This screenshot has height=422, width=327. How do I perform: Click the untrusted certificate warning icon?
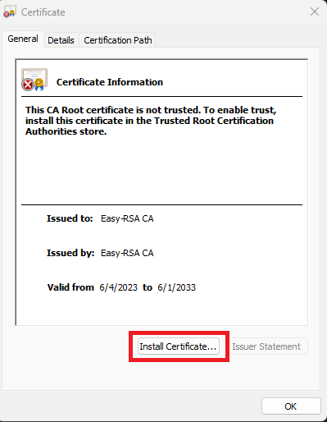(x=34, y=80)
